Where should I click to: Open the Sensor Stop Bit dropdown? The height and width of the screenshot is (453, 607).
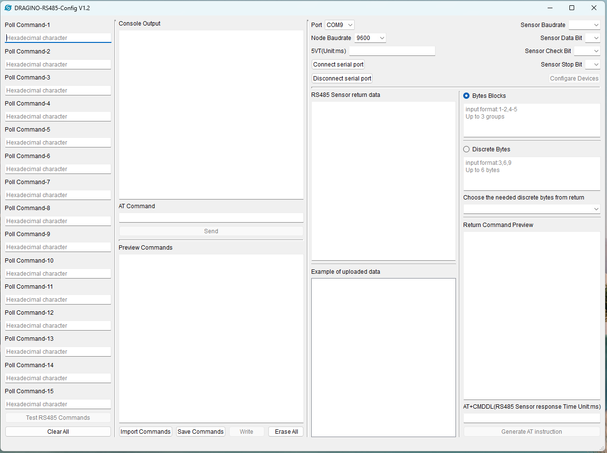click(593, 65)
